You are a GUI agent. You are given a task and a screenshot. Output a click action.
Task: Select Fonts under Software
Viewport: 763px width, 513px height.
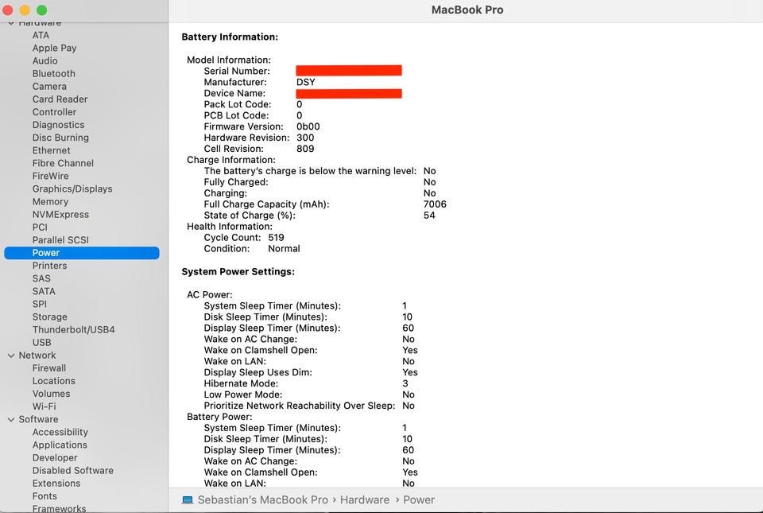(x=45, y=496)
